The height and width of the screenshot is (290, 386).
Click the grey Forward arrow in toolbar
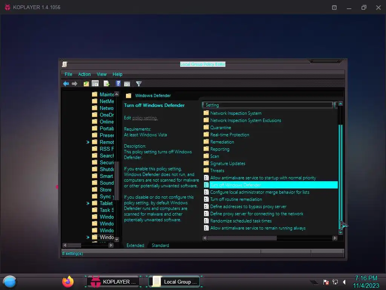click(75, 83)
